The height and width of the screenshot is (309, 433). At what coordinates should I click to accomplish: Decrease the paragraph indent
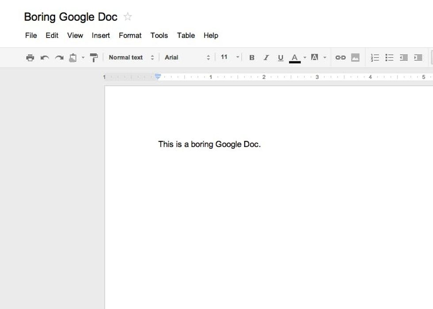404,58
